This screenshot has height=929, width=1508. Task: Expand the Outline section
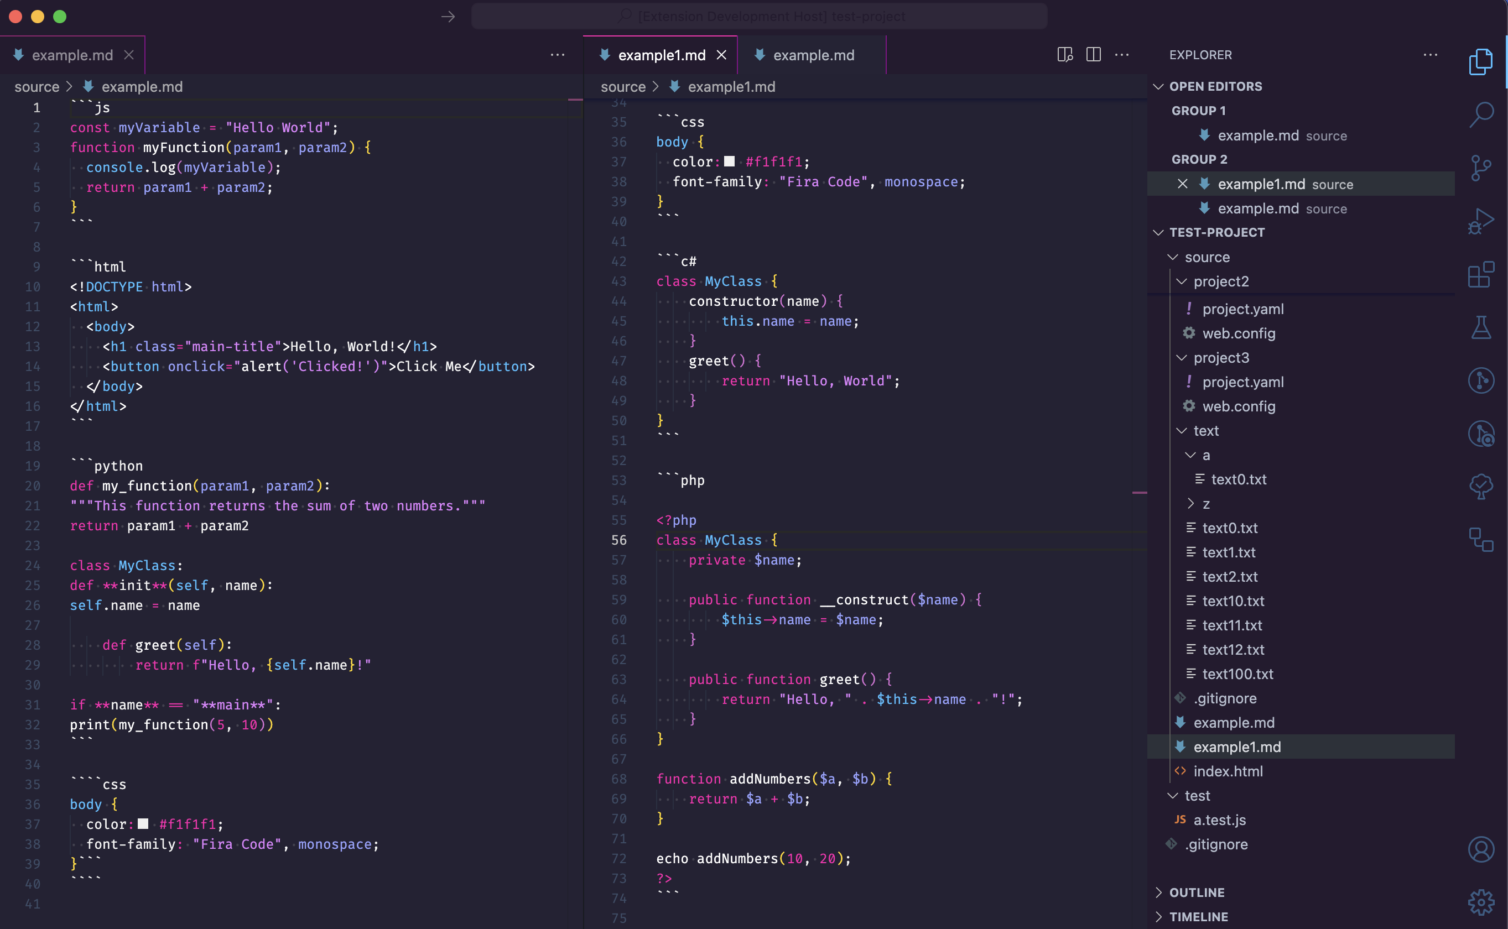(1158, 892)
